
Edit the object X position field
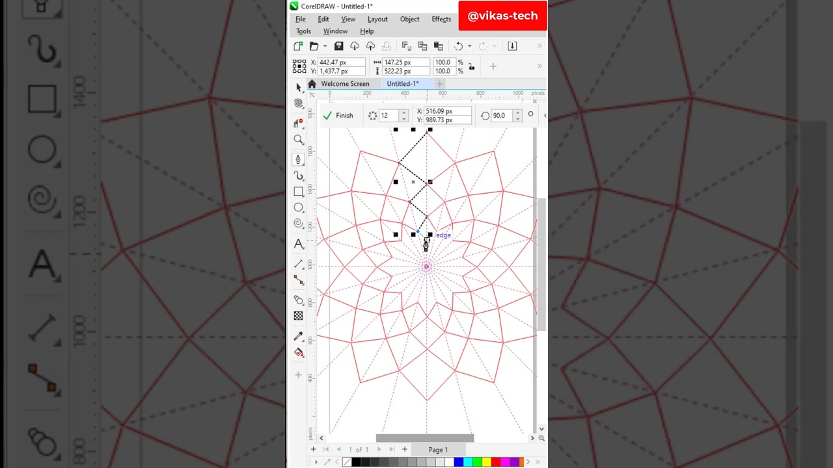click(x=342, y=62)
